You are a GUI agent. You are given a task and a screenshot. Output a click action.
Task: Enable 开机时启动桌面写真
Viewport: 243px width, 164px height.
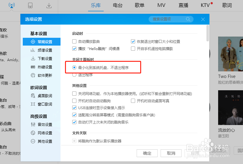133,101
